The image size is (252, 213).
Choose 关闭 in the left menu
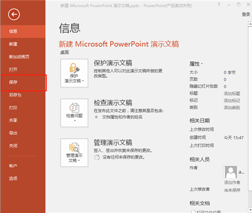[23, 146]
